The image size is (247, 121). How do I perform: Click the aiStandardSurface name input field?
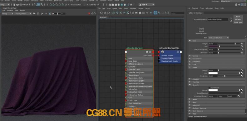218,20
